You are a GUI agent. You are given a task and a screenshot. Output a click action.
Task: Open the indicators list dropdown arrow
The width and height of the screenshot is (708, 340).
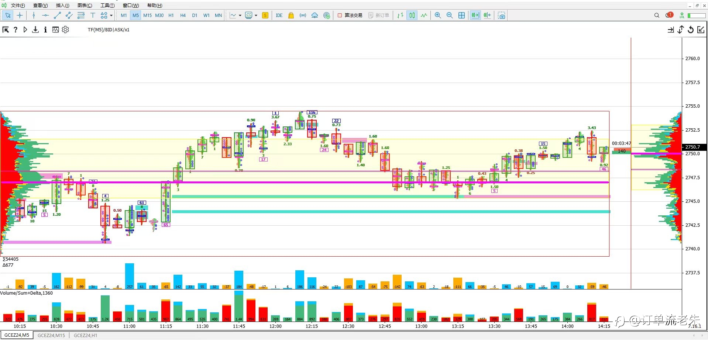256,15
